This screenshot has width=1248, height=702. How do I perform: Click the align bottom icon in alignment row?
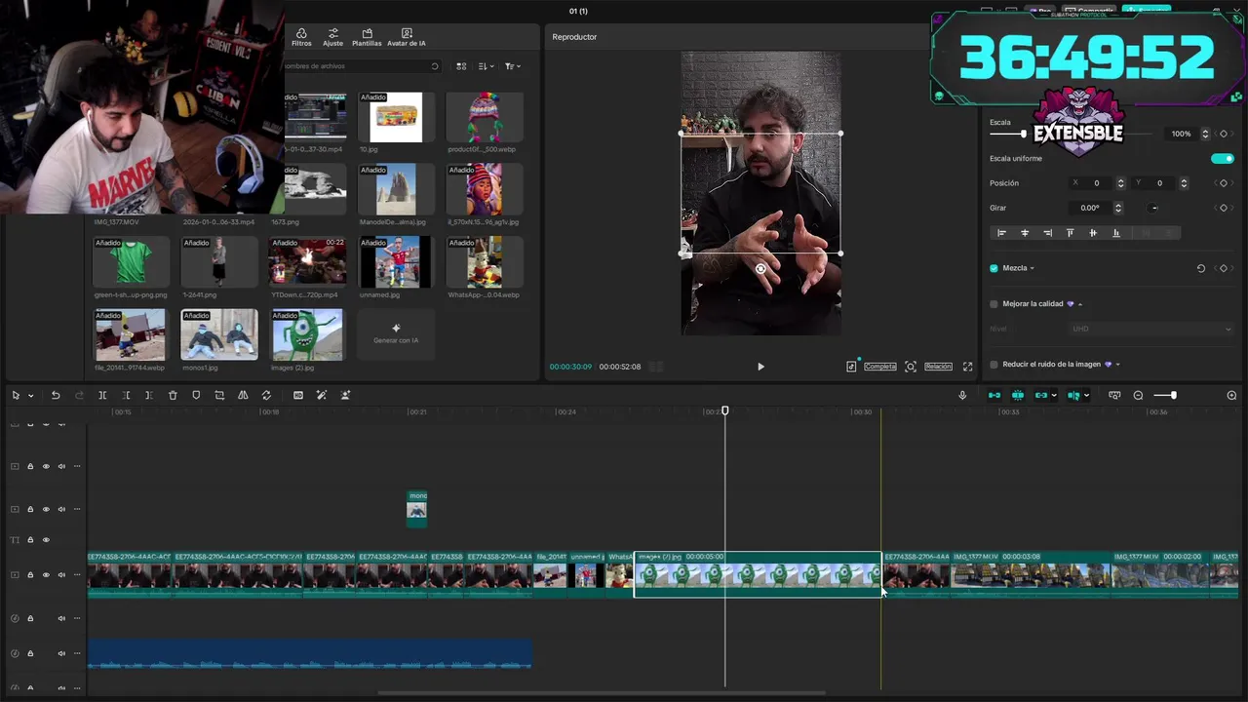1115,233
